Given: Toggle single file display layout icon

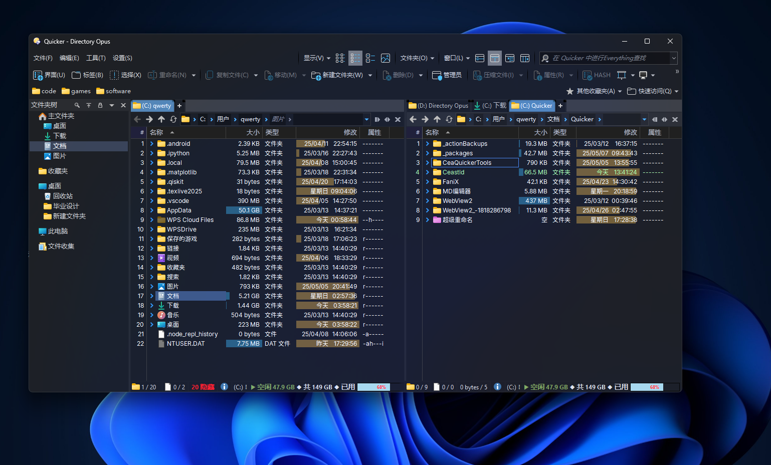Looking at the screenshot, I should coord(480,58).
